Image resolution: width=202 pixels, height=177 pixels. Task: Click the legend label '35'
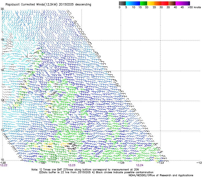[x=168, y=7]
